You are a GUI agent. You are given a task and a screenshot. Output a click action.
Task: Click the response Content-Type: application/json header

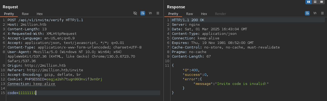204,33
